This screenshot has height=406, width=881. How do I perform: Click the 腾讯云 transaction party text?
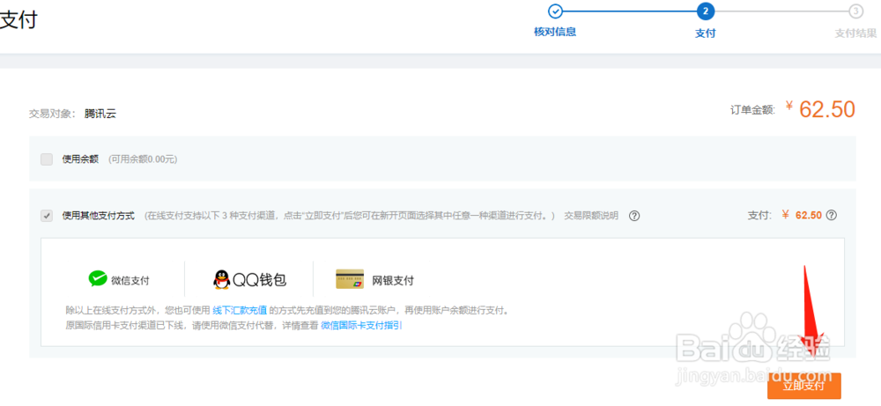[100, 114]
